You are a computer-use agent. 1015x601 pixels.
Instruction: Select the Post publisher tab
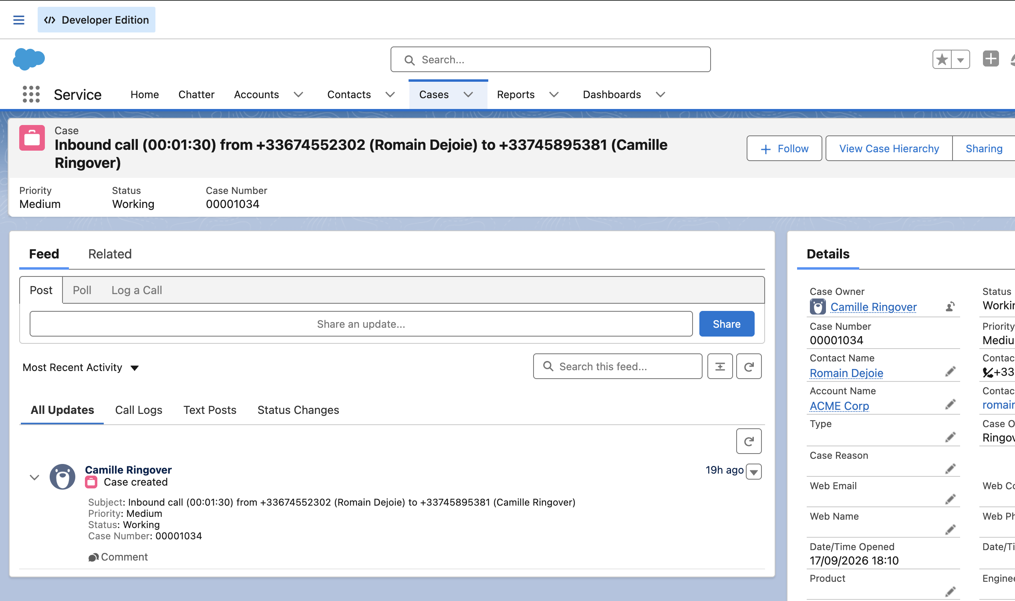[x=41, y=290]
